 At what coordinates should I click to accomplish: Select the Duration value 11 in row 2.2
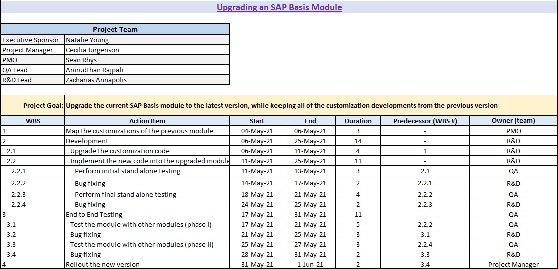[x=358, y=161]
